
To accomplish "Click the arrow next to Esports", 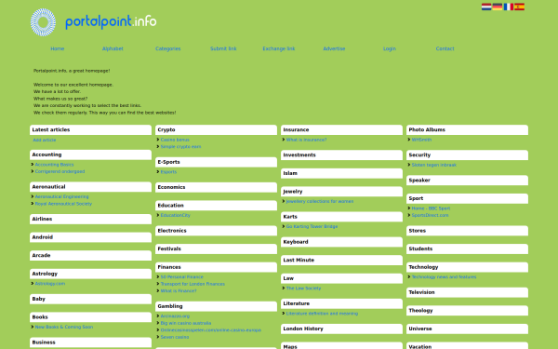I will [x=158, y=172].
